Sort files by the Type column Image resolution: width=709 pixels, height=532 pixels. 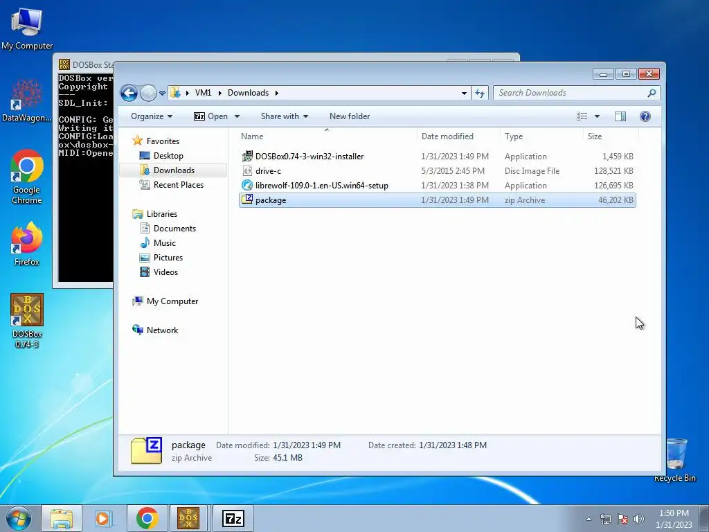coord(541,136)
